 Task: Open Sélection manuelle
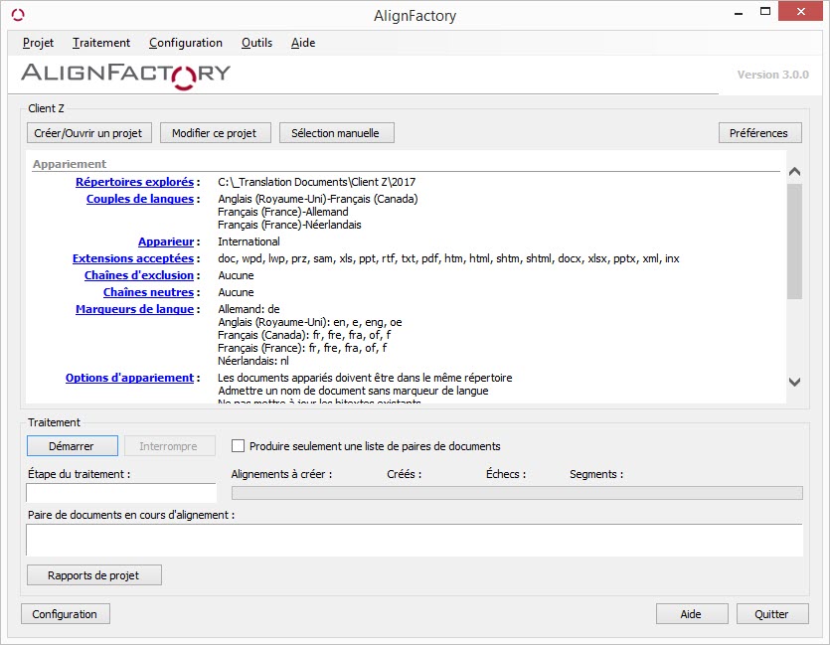(337, 132)
